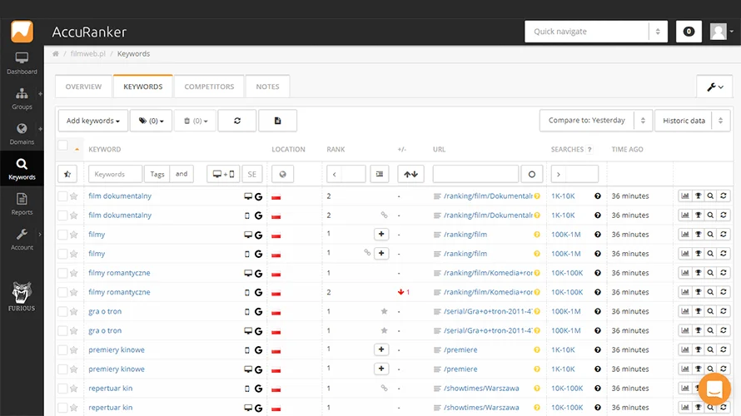The width and height of the screenshot is (741, 416).
Task: Refresh the first gra o tron row
Action: click(x=724, y=311)
